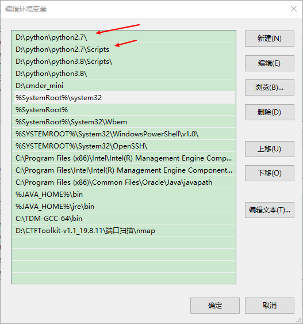Screen dimensions: 303x324
Task: Move the entry down with 下移(O)
Action: (269, 173)
